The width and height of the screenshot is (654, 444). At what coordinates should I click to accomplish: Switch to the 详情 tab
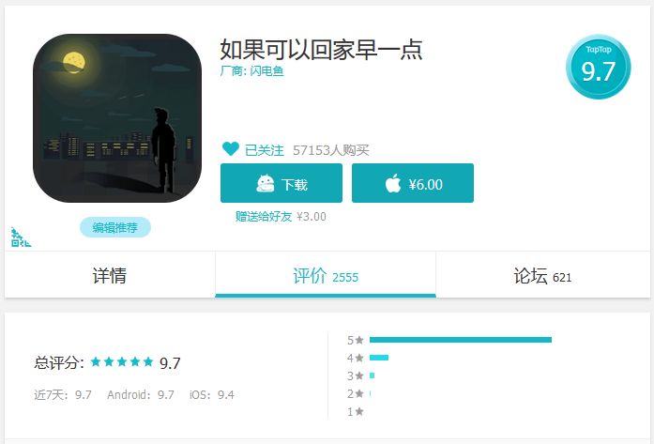110,275
